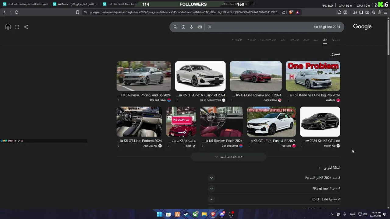Go to the Google logo homepage
The height and width of the screenshot is (219, 390).
click(362, 27)
